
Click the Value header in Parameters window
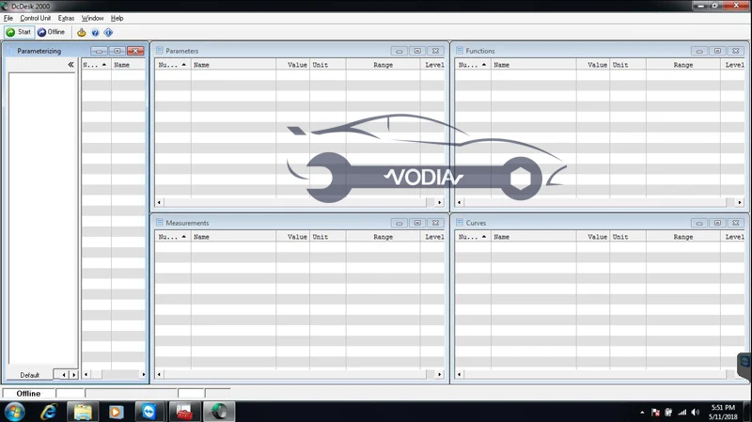(x=293, y=65)
